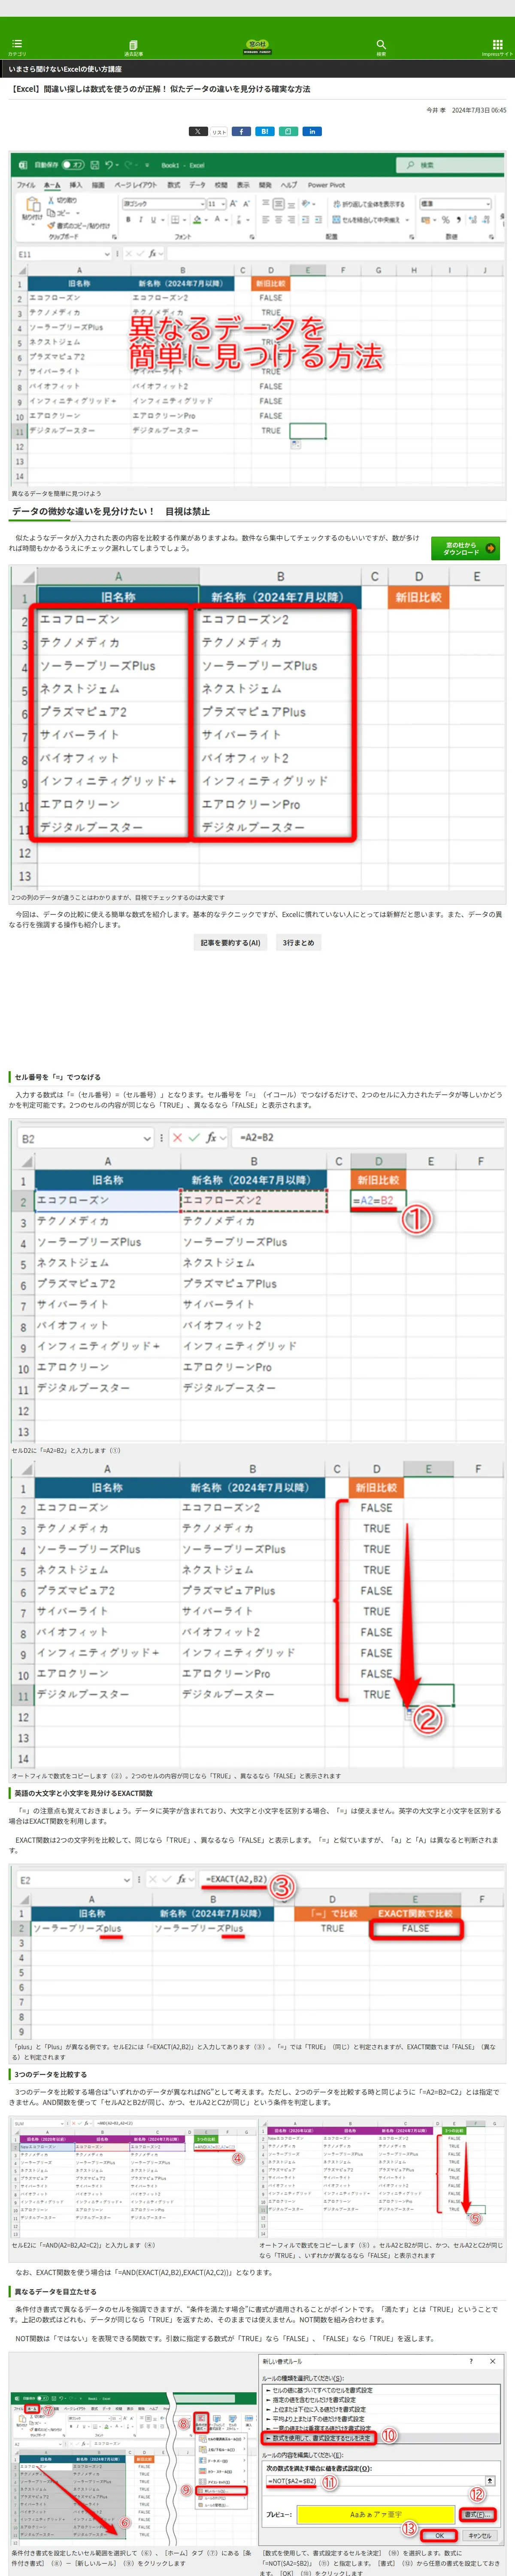Image resolution: width=515 pixels, height=2576 pixels.
Task: Click the heading 異なるデータを目立たせる
Action: 56,2290
